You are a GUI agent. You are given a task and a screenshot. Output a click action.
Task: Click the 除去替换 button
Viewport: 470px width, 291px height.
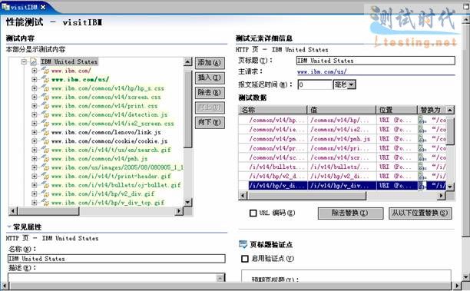350,213
